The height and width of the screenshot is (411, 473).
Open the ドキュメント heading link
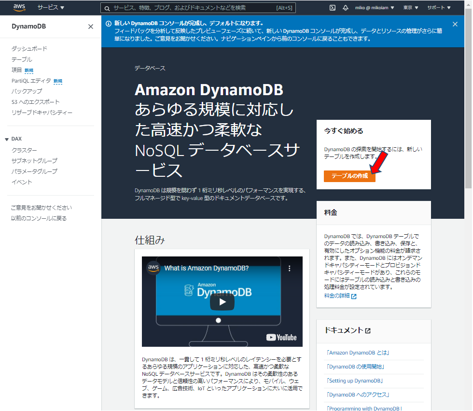(344, 330)
